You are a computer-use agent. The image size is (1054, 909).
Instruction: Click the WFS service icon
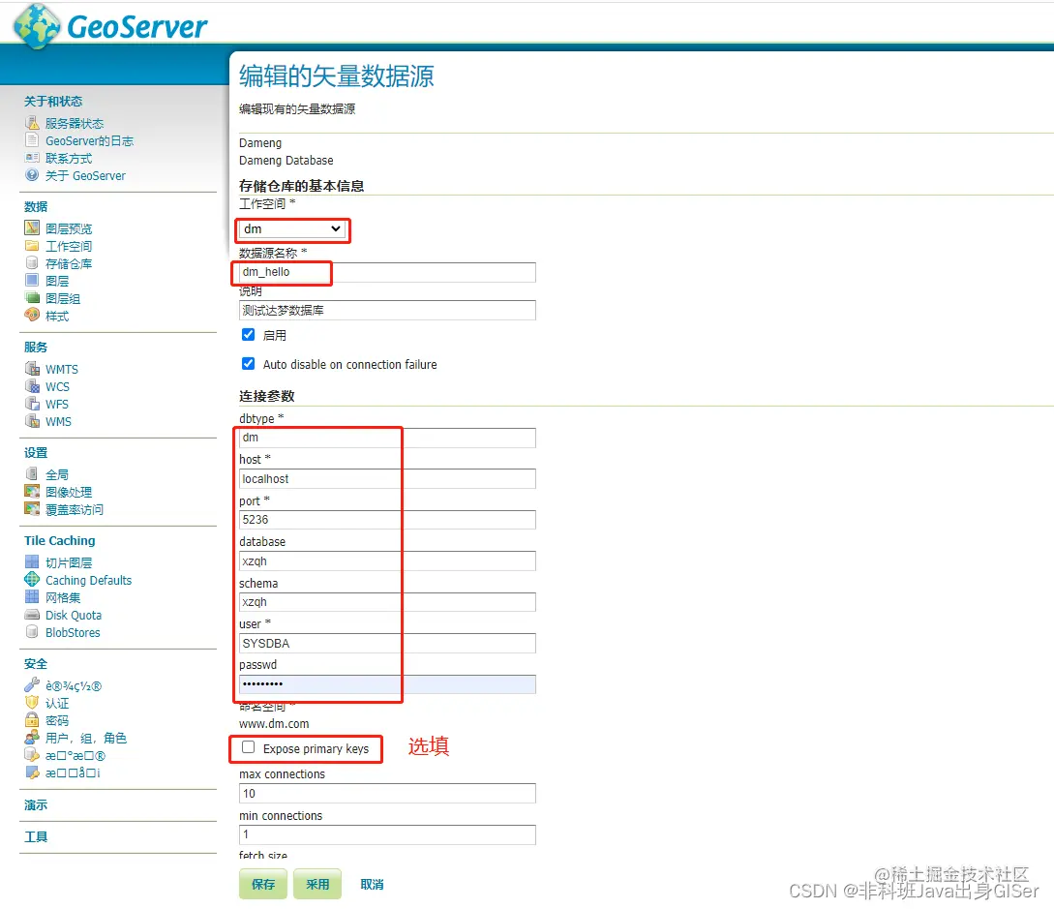tap(32, 404)
